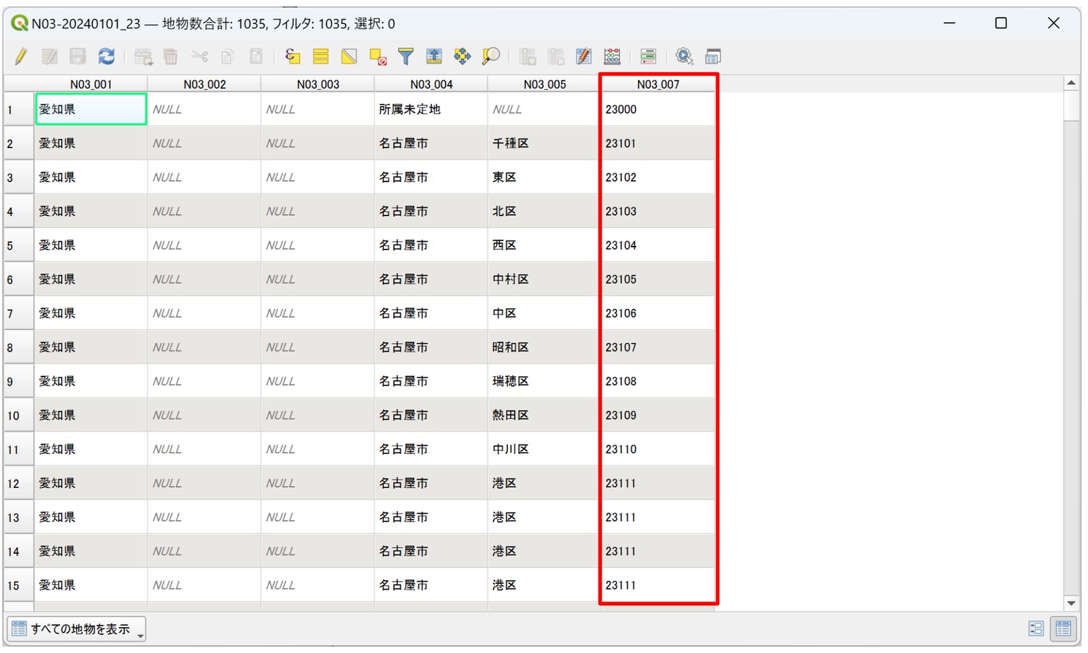Switch to form view at bottom right
This screenshot has width=1088, height=653.
tap(1036, 629)
